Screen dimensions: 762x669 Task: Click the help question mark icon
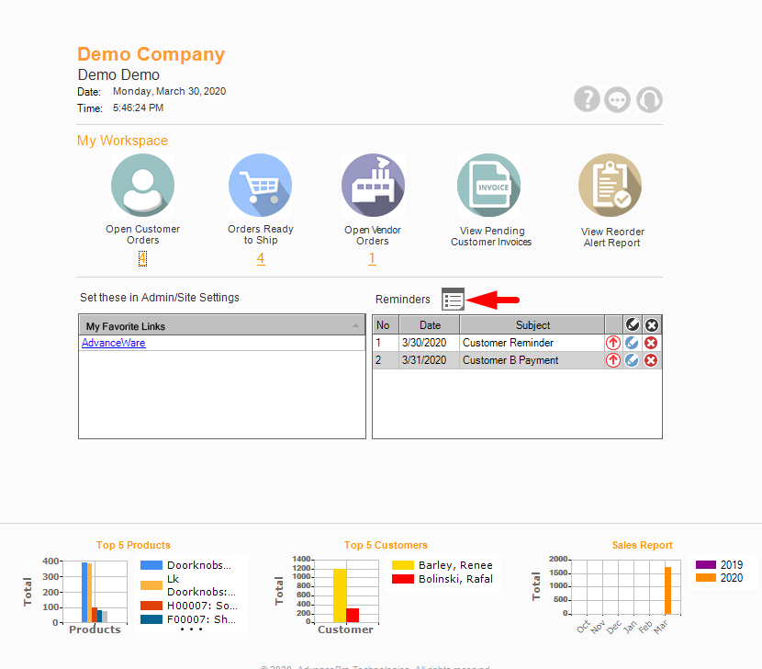(x=587, y=99)
